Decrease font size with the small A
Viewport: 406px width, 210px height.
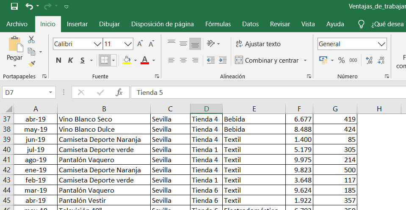pyautogui.click(x=152, y=44)
